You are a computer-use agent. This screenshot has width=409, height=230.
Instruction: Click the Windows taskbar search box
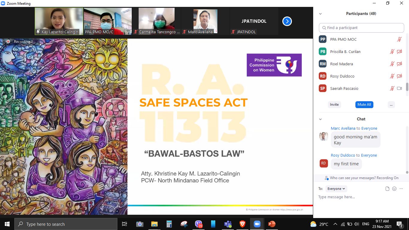click(66, 224)
